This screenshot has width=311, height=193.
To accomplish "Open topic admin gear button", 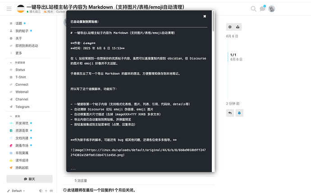I will [x=230, y=27].
